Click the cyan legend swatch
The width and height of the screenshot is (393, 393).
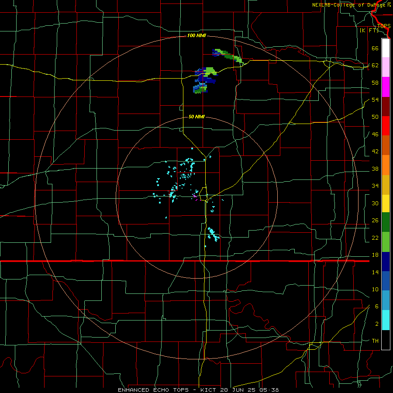(386, 320)
